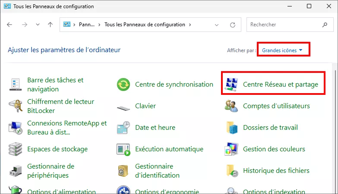Open the recent locations dropdown arrow
This screenshot has width=338, height=194.
tap(38, 25)
